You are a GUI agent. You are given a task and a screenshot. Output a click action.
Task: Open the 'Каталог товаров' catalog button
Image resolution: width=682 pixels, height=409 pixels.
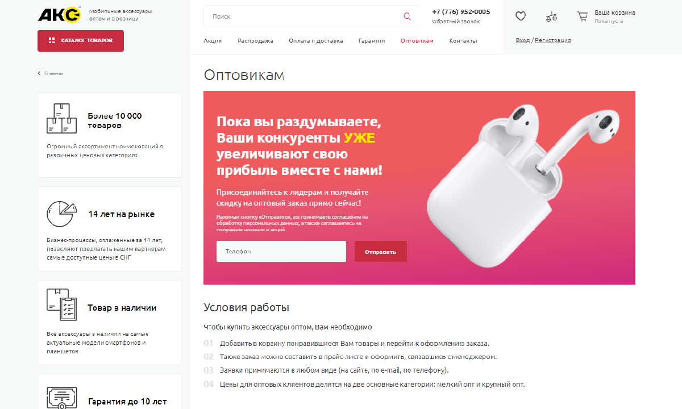tap(81, 40)
